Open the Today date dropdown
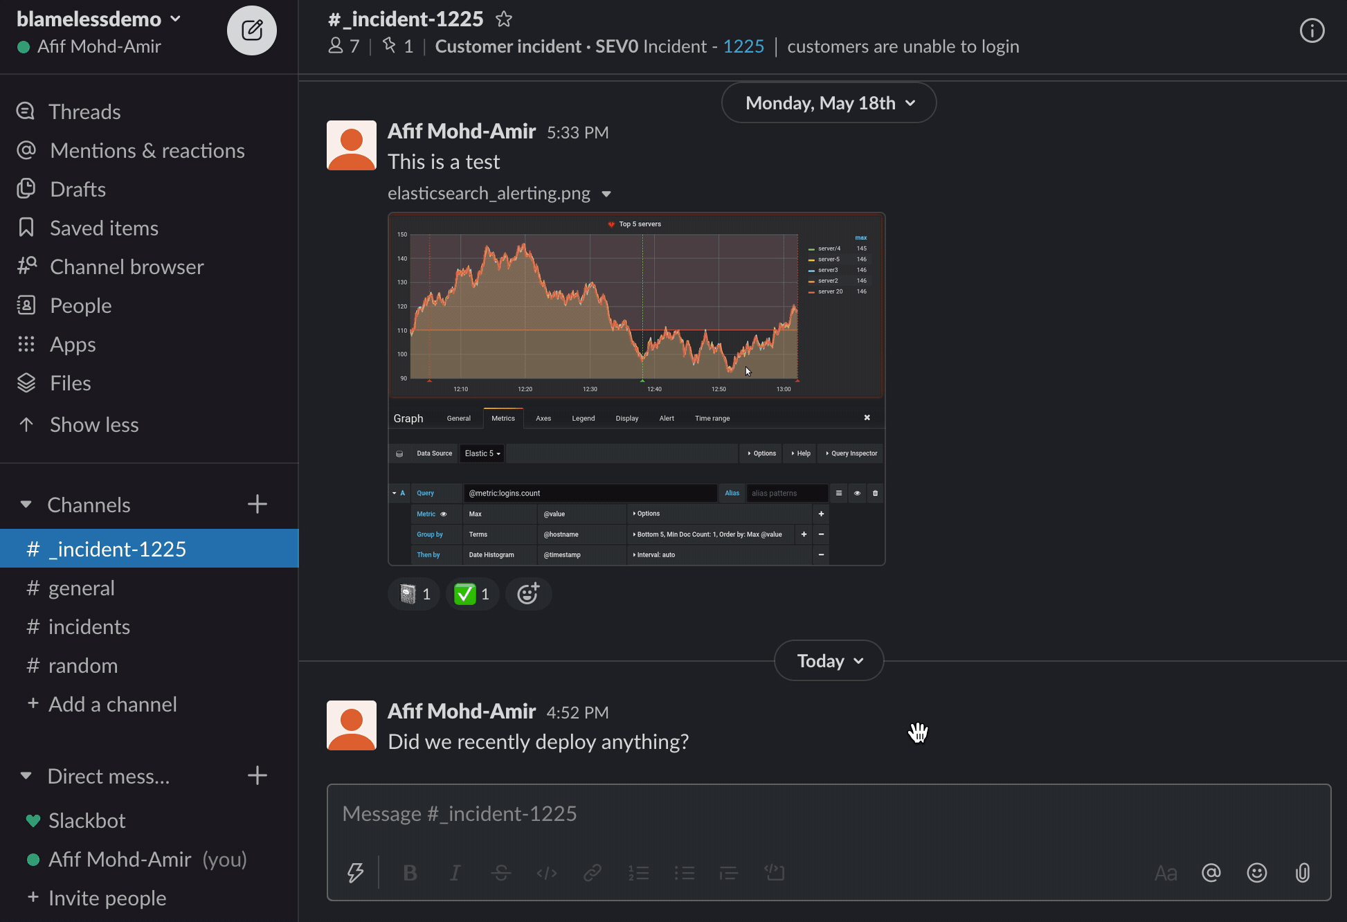This screenshot has width=1347, height=922. pyautogui.click(x=829, y=661)
